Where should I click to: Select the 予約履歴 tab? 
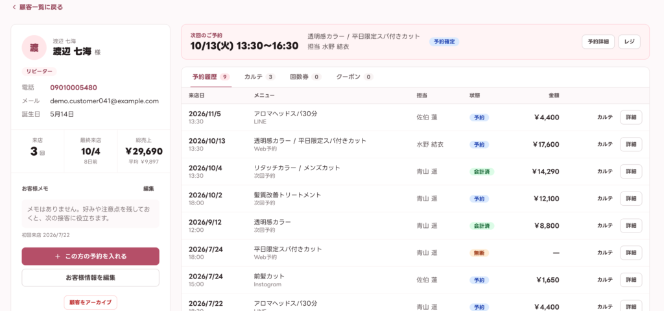[x=211, y=77]
